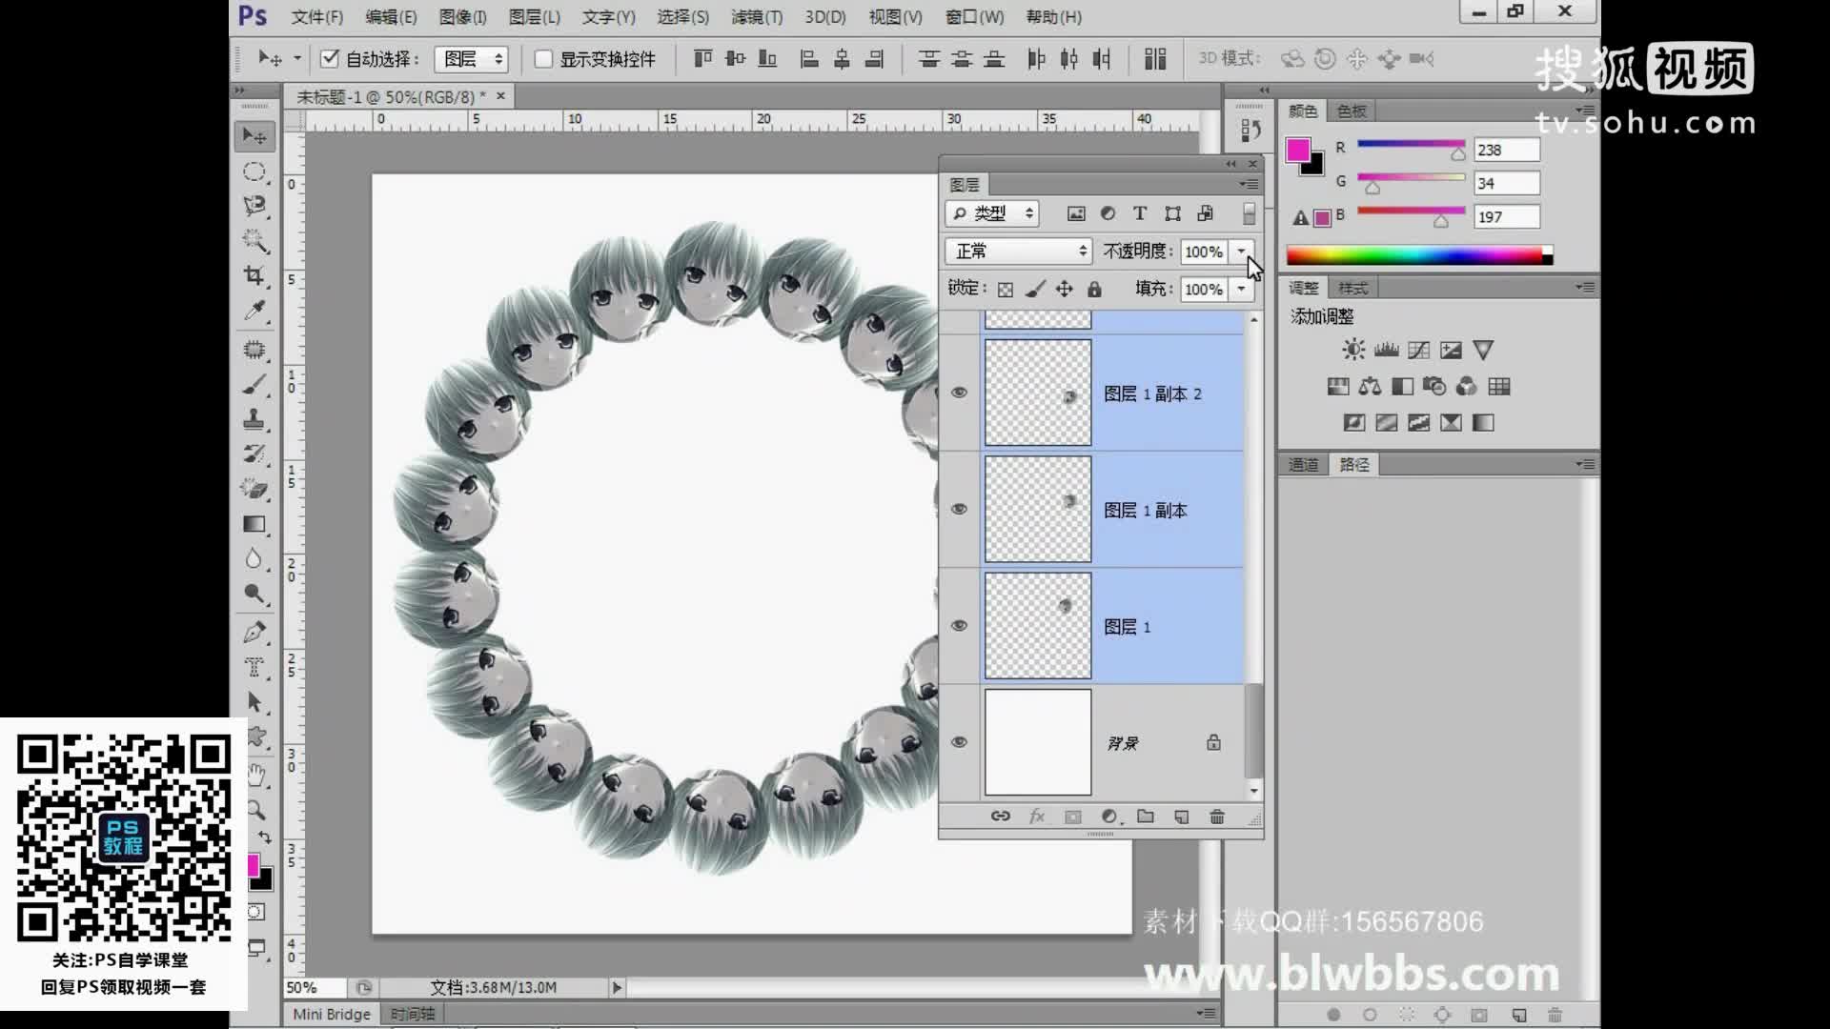This screenshot has width=1830, height=1029.
Task: Lock layer position icon
Action: tap(1065, 289)
